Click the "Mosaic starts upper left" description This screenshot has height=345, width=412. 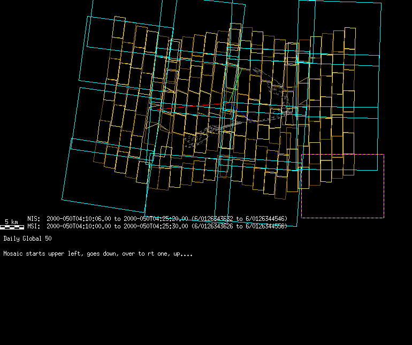(x=98, y=254)
